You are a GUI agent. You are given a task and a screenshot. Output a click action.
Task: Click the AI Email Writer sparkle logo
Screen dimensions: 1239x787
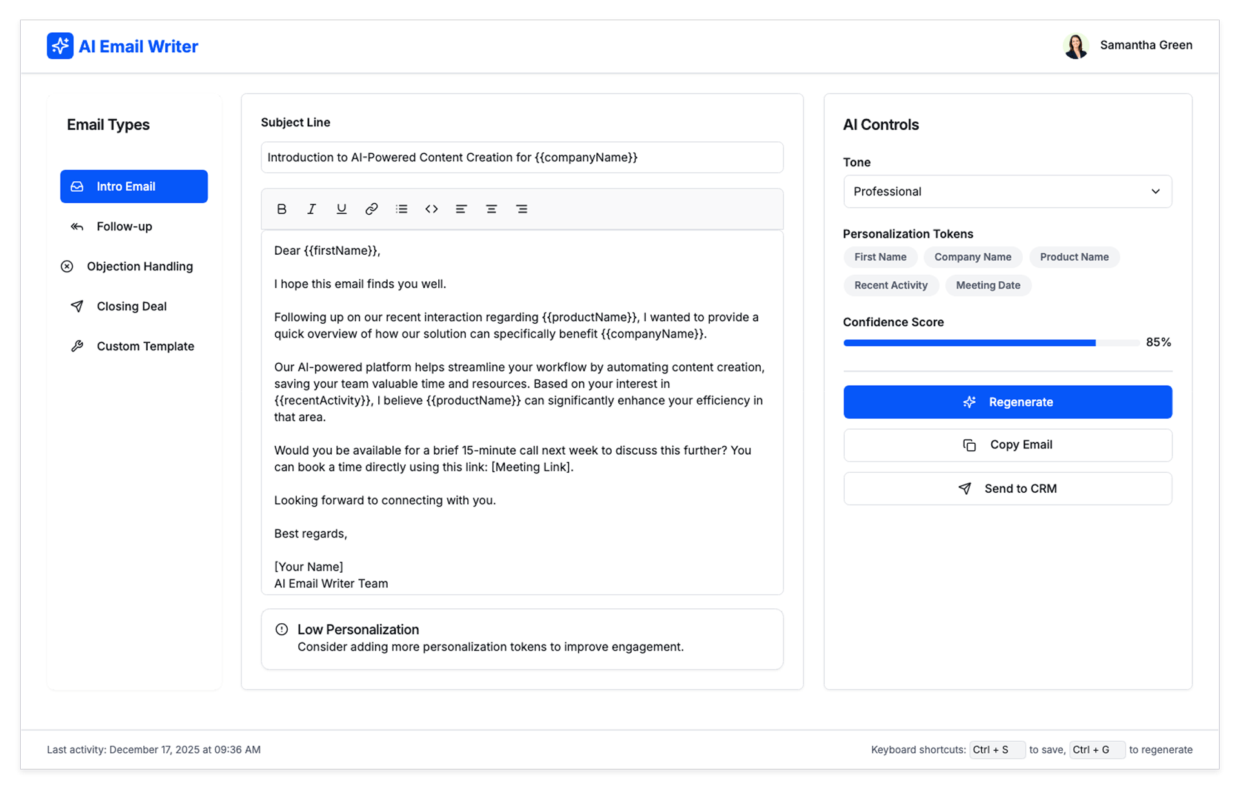60,46
